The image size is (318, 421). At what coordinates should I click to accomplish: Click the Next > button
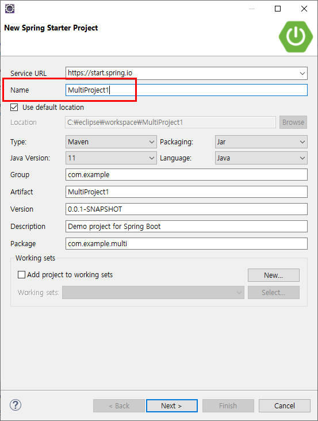172,405
